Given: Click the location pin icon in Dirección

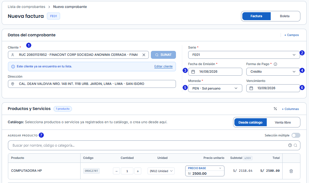Looking at the screenshot, I should point(13,84).
